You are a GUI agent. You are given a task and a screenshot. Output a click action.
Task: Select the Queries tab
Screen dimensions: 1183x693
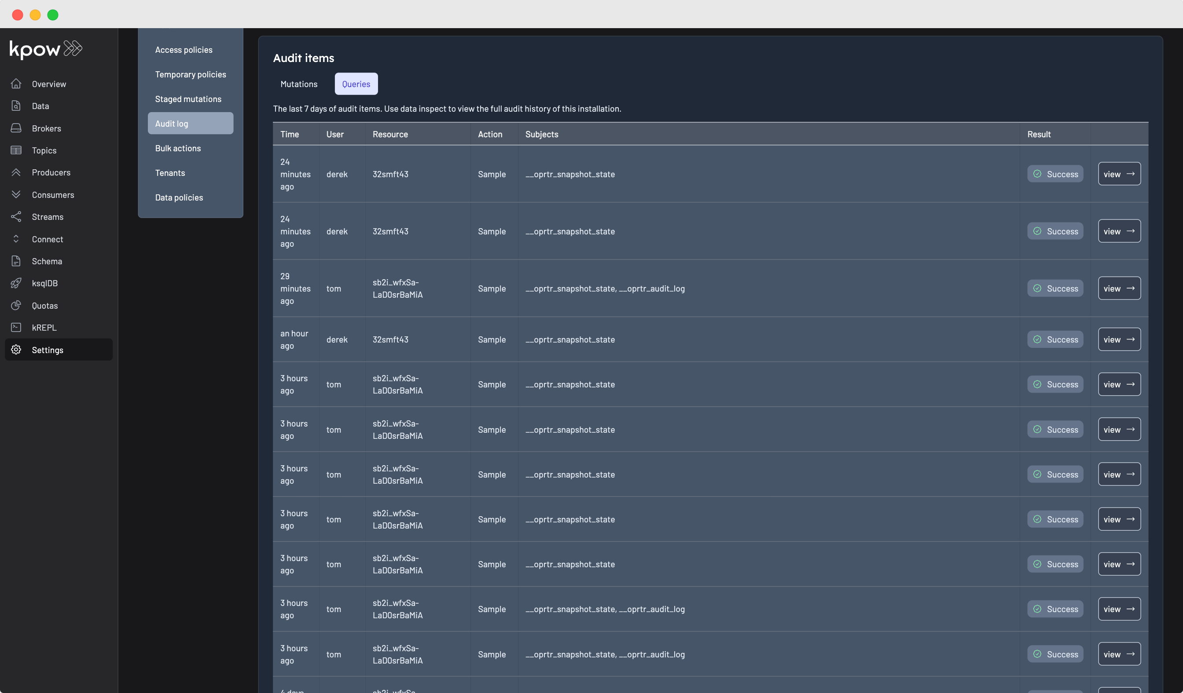click(356, 83)
